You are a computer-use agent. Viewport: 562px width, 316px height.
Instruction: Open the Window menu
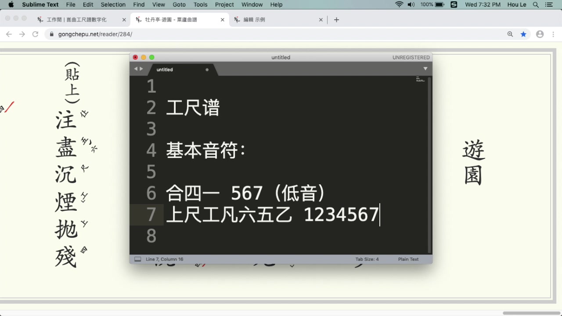click(252, 4)
